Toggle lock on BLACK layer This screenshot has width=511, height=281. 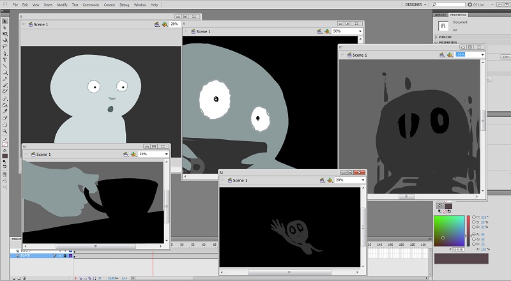(65, 255)
